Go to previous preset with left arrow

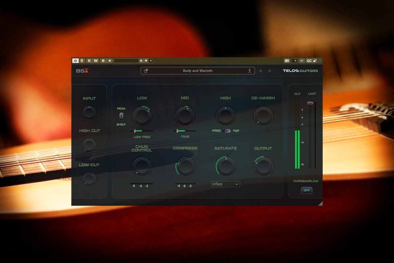point(260,71)
